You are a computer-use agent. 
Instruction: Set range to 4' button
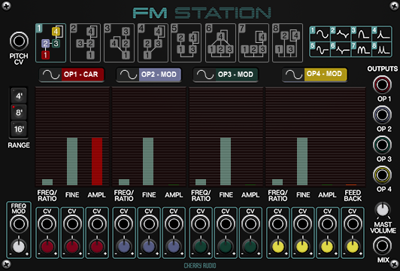click(x=19, y=96)
